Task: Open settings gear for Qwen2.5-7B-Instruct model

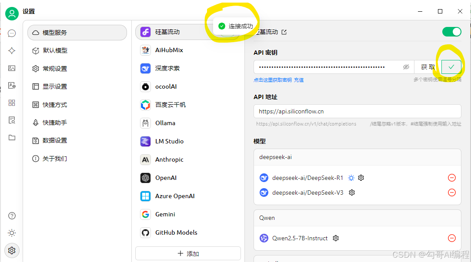Action: [336, 238]
